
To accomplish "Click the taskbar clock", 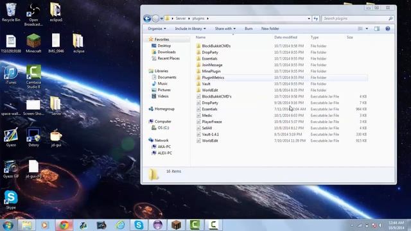I will [396, 225].
